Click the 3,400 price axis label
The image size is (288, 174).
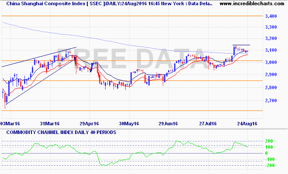coord(271,16)
